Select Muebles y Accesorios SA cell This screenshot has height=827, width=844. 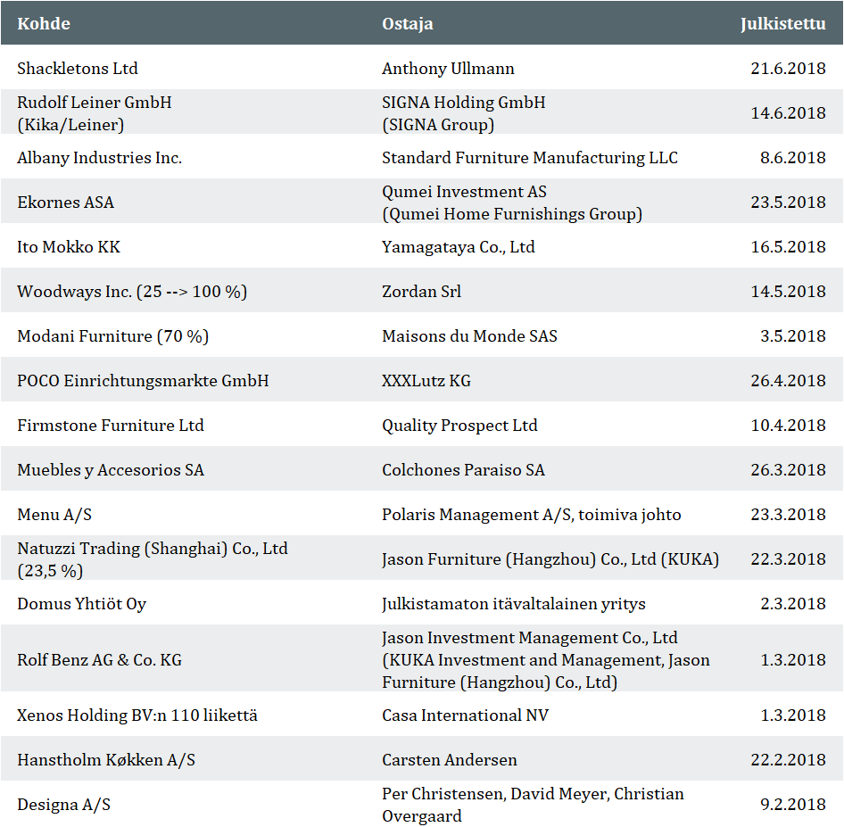[x=111, y=470]
